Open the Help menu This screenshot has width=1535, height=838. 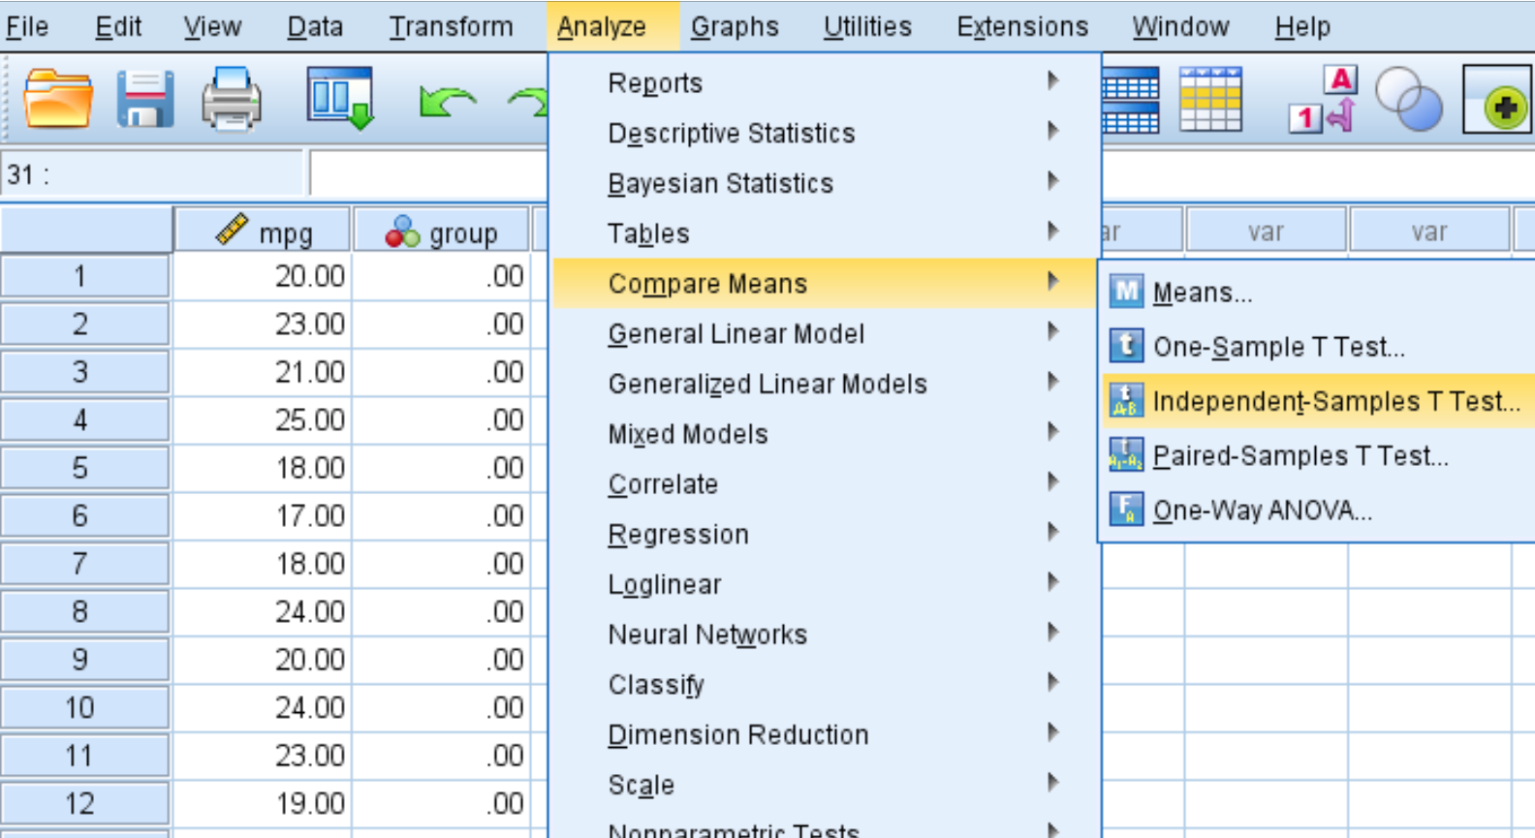[x=1302, y=26]
